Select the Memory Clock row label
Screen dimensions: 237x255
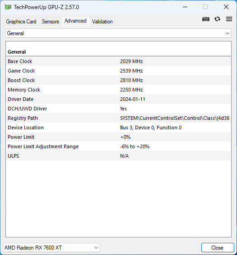point(24,90)
